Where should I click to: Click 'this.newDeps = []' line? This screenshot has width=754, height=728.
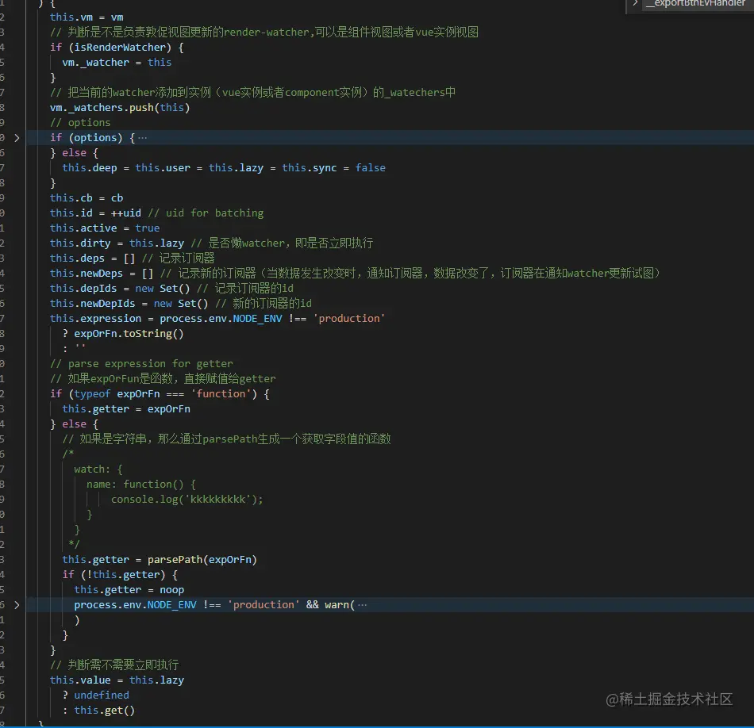point(102,273)
